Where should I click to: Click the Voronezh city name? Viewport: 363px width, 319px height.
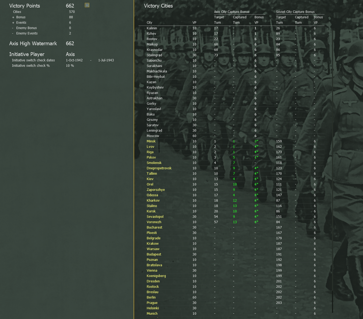tap(154, 222)
